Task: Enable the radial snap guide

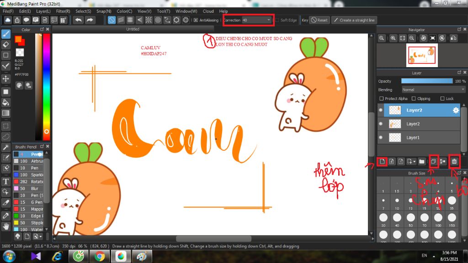Action: [149, 20]
